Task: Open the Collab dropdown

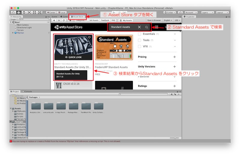Action: pyautogui.click(x=169, y=13)
